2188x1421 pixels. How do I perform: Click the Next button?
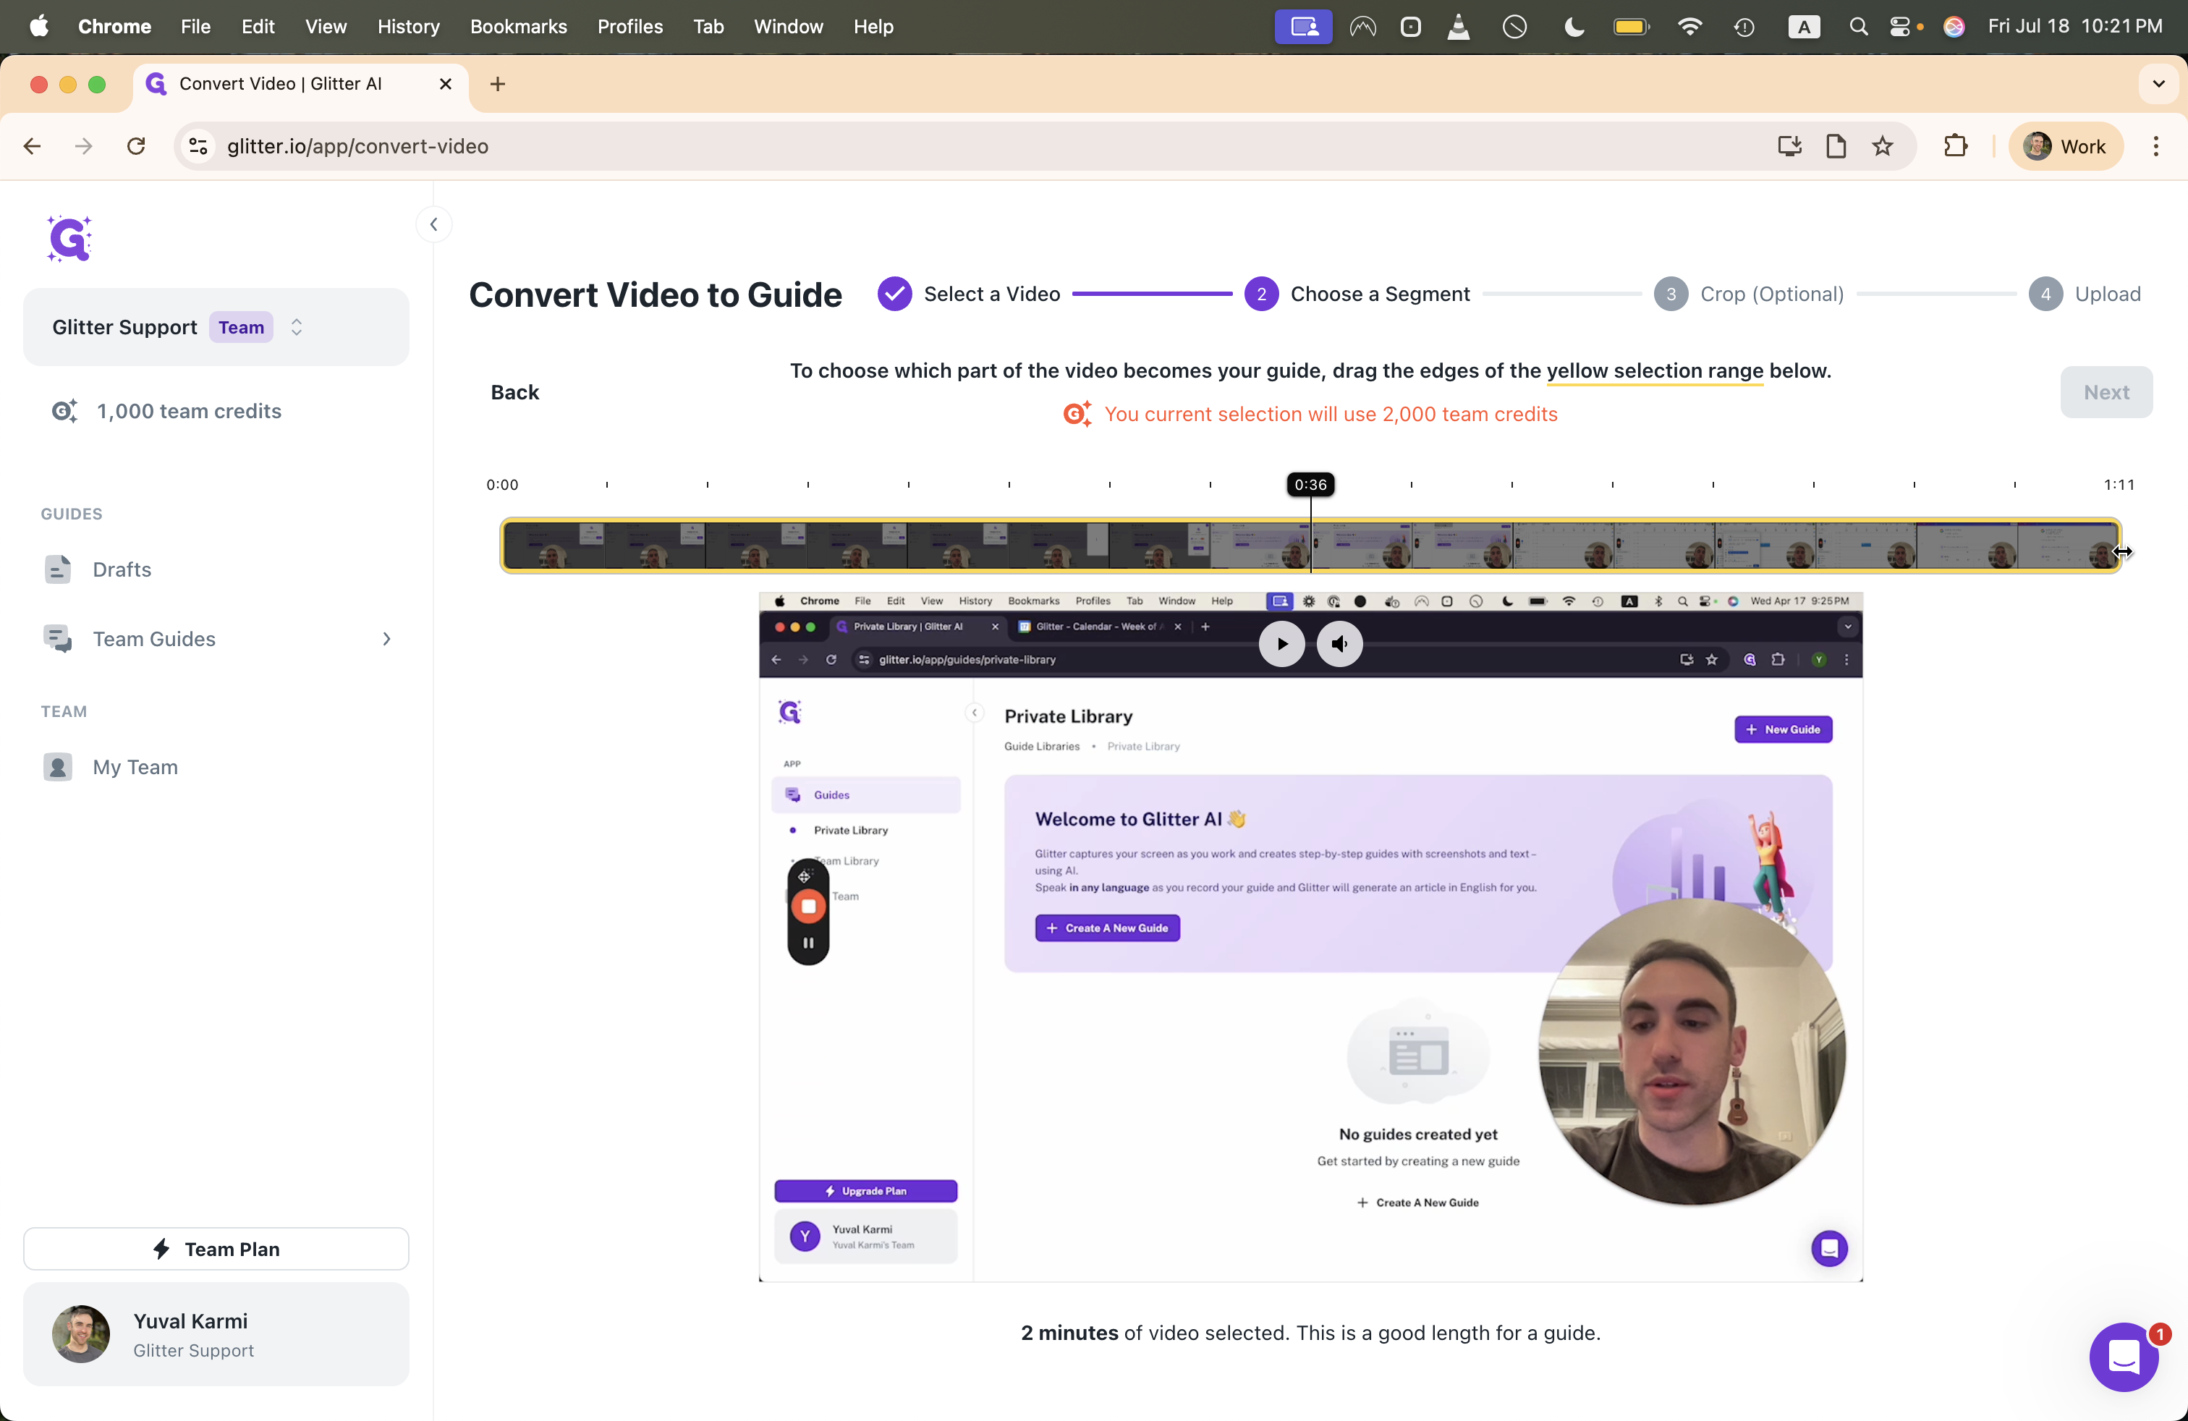point(2106,392)
